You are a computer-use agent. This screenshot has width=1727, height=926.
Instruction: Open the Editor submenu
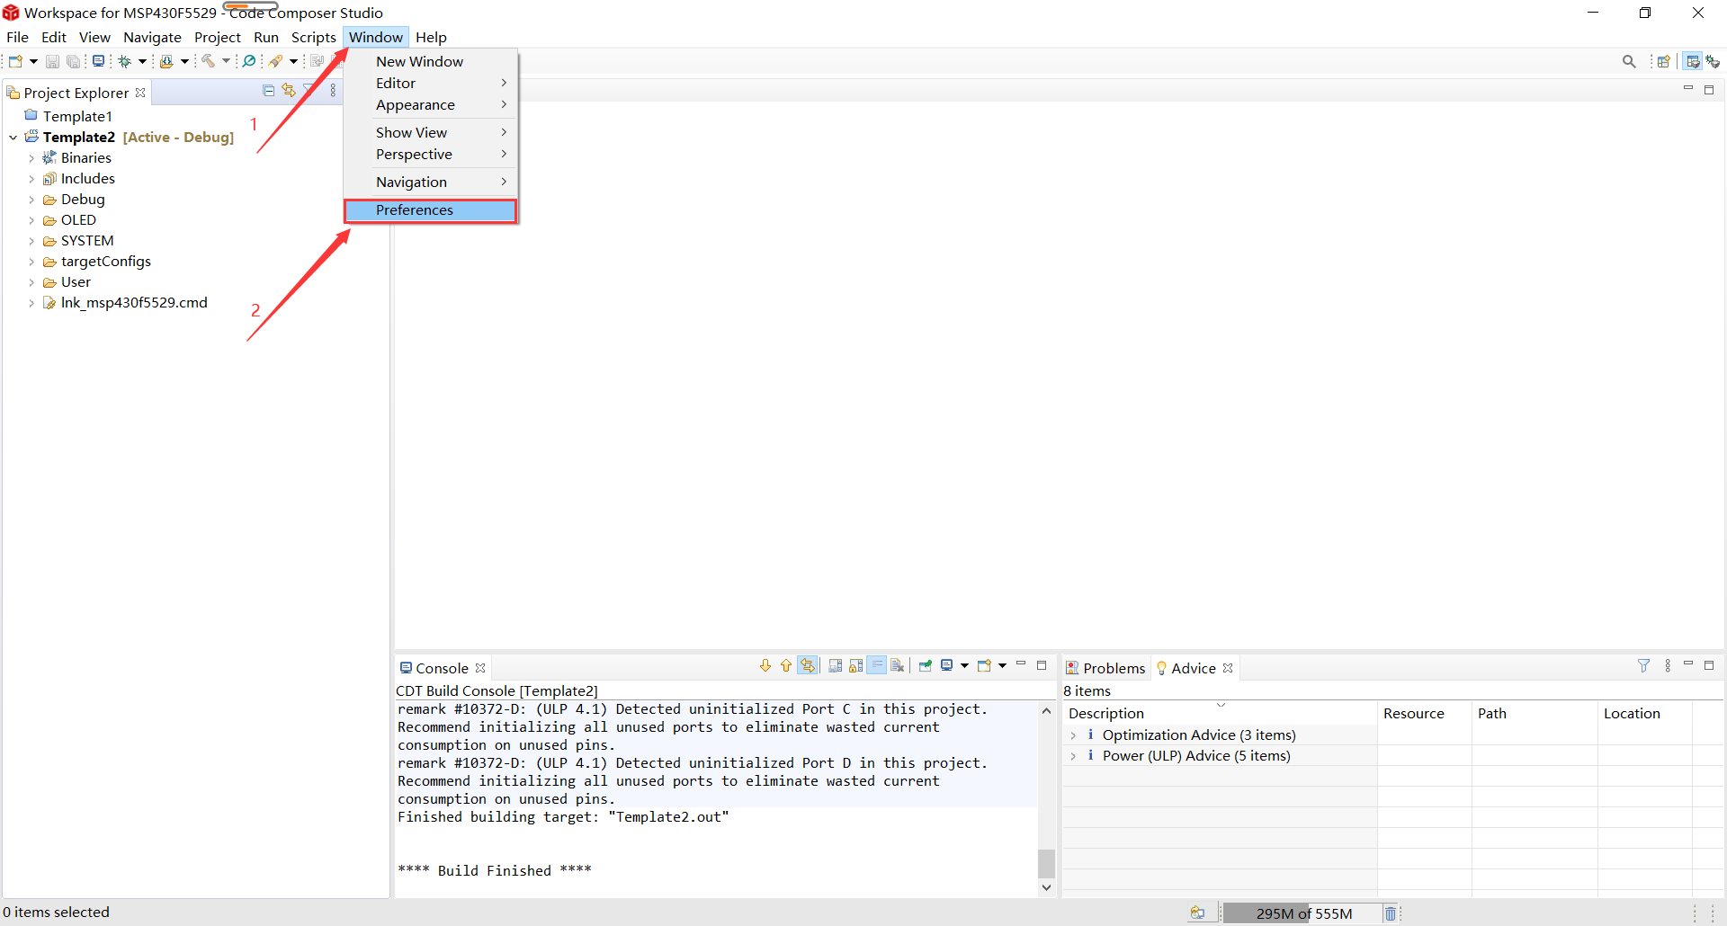tap(431, 83)
